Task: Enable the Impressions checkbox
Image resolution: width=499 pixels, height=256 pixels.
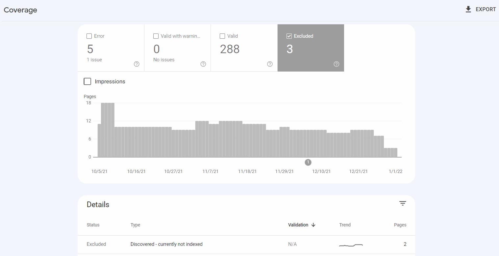Action: coord(87,81)
